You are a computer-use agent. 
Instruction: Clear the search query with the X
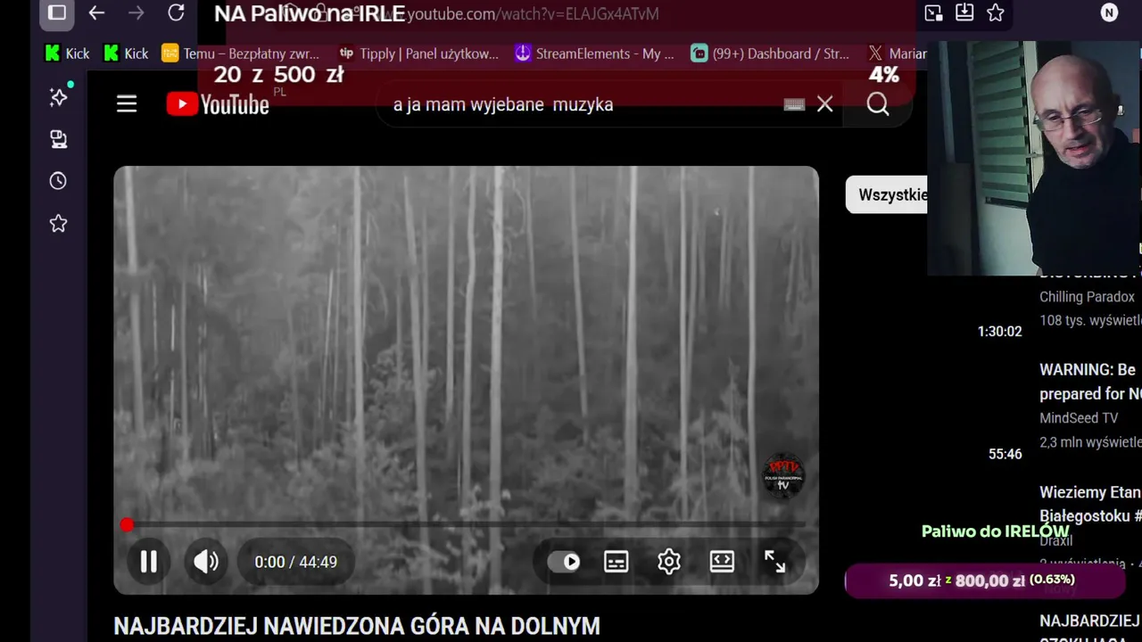tap(825, 104)
